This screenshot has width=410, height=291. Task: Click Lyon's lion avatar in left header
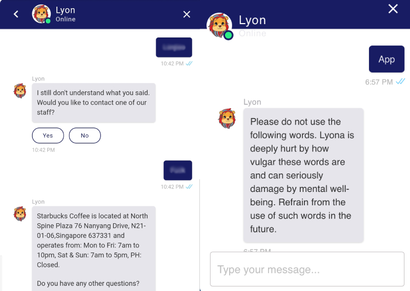(x=41, y=14)
